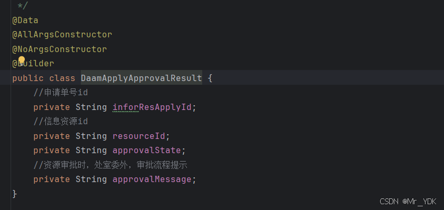Click String type before resourceId
The width and height of the screenshot is (444, 210).
[x=91, y=136]
